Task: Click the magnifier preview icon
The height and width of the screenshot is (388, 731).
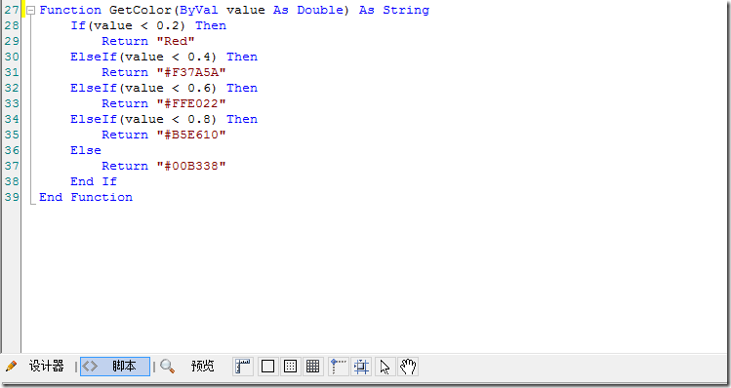Action: click(x=167, y=367)
